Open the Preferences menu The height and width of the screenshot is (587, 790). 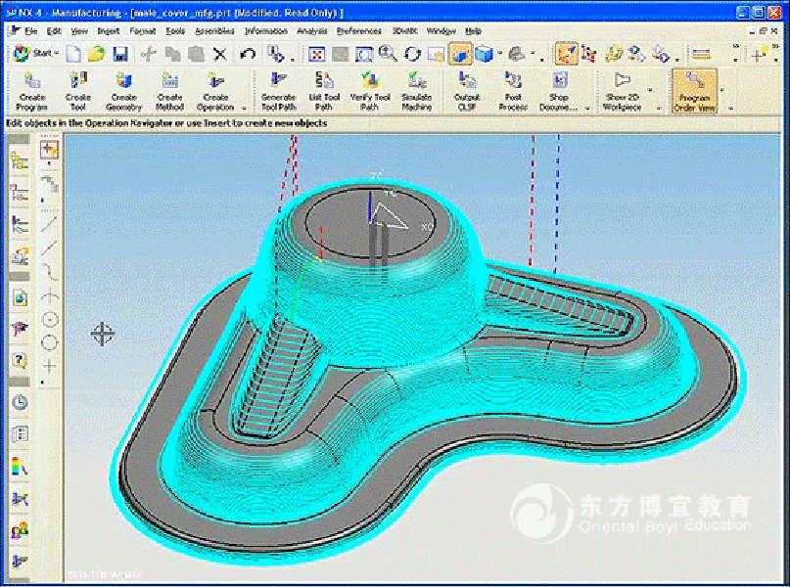point(358,31)
